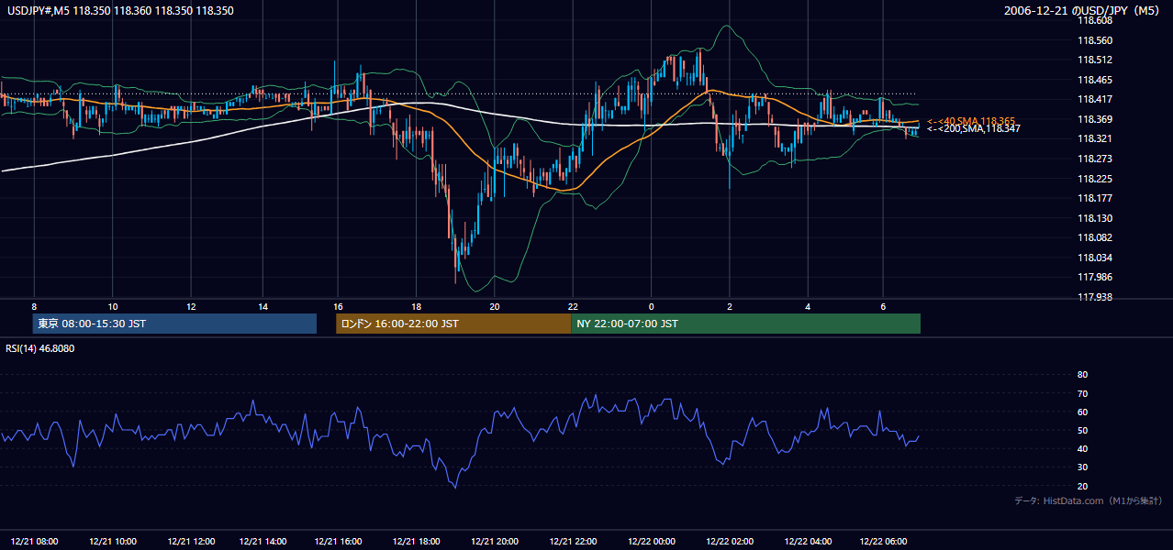Click the 12/21 12:00 date label
This screenshot has height=550, width=1173.
[x=190, y=542]
